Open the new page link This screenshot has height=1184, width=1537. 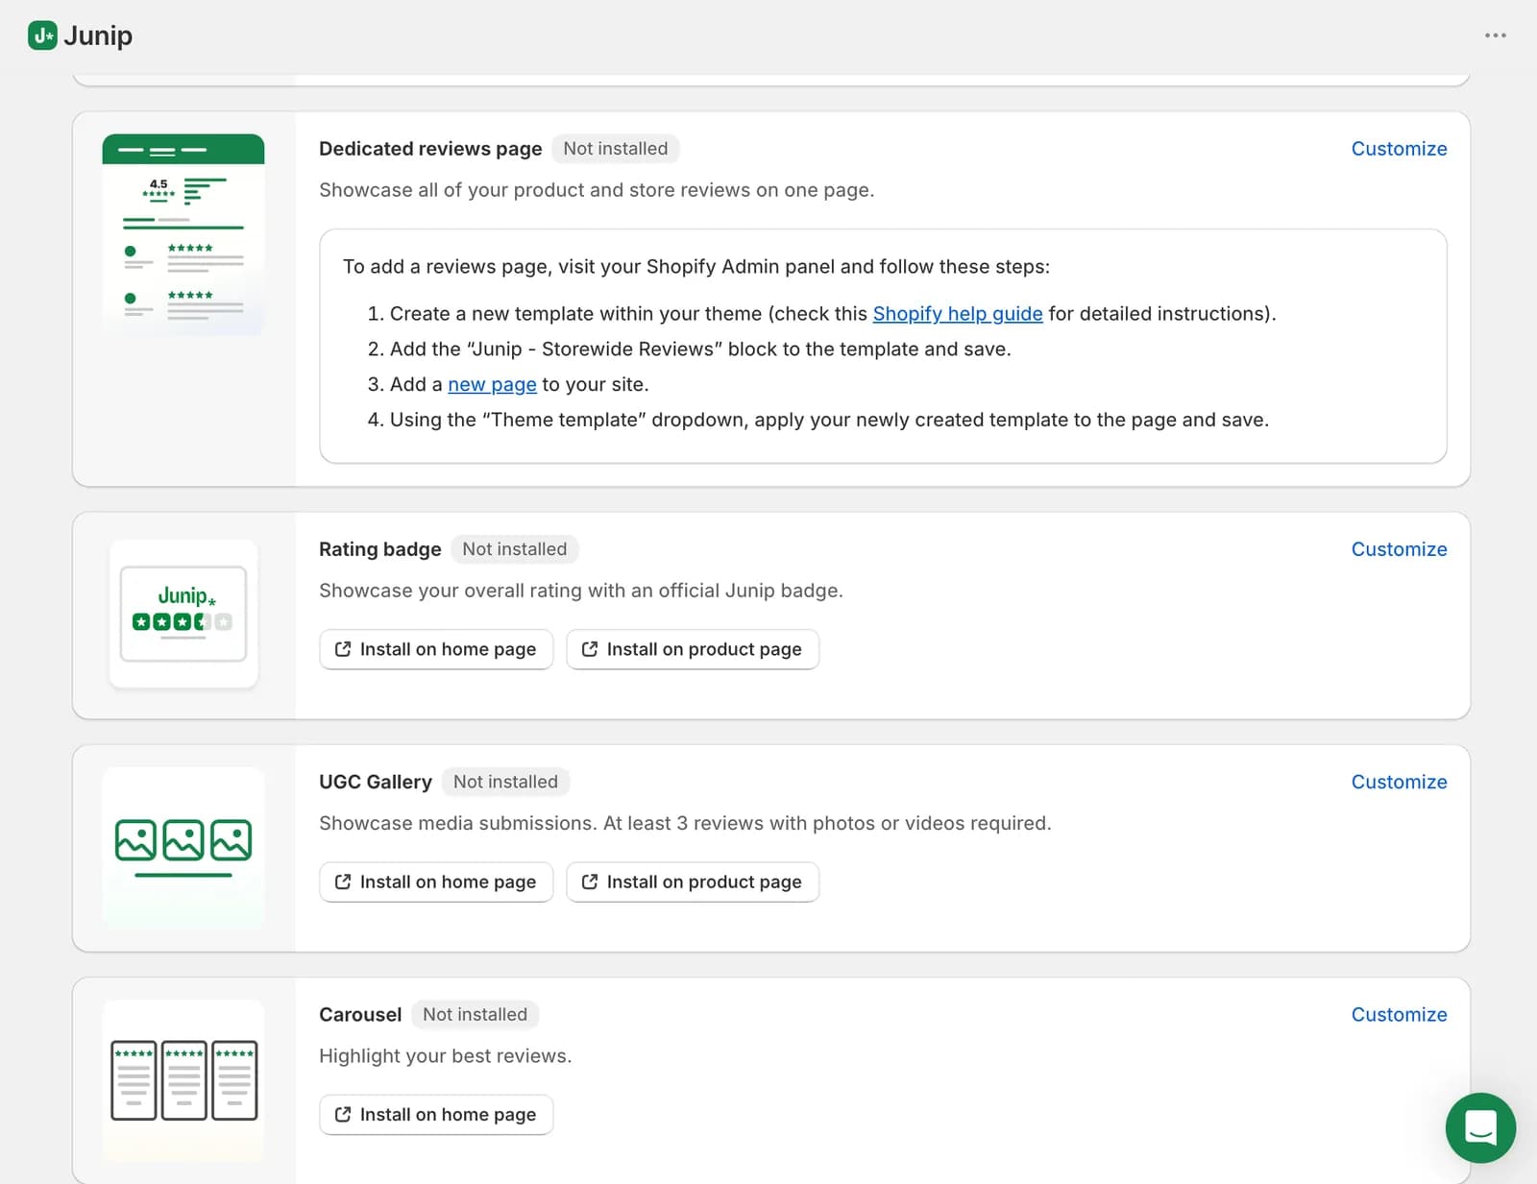(492, 384)
